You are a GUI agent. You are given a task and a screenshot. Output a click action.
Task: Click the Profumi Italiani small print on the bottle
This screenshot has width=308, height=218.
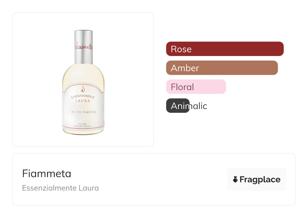pyautogui.click(x=83, y=126)
